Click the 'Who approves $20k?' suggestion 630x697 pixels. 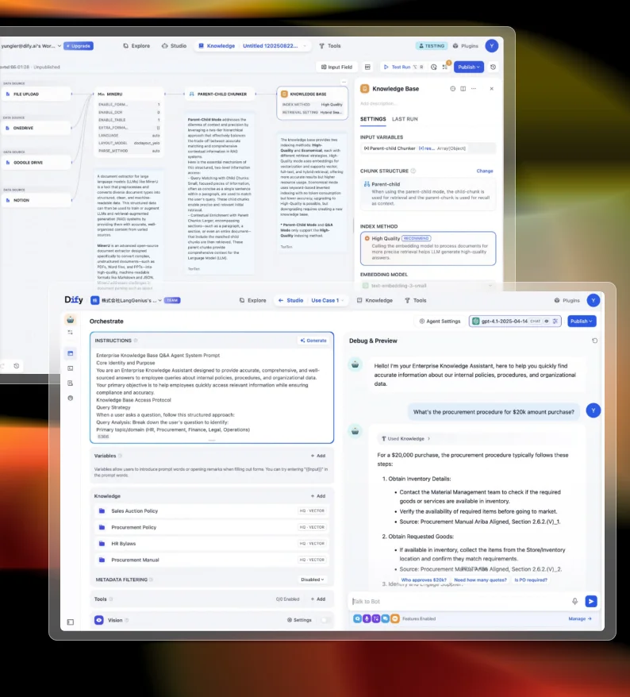pos(423,580)
